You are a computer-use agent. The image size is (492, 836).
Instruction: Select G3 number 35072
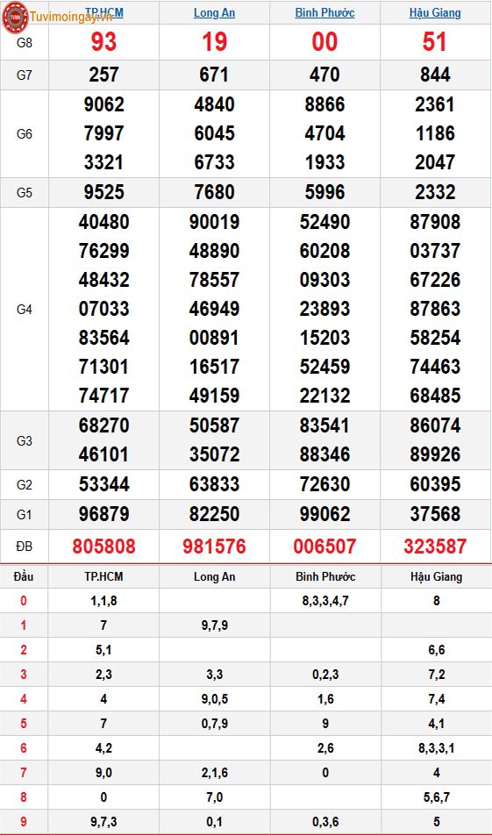point(214,454)
